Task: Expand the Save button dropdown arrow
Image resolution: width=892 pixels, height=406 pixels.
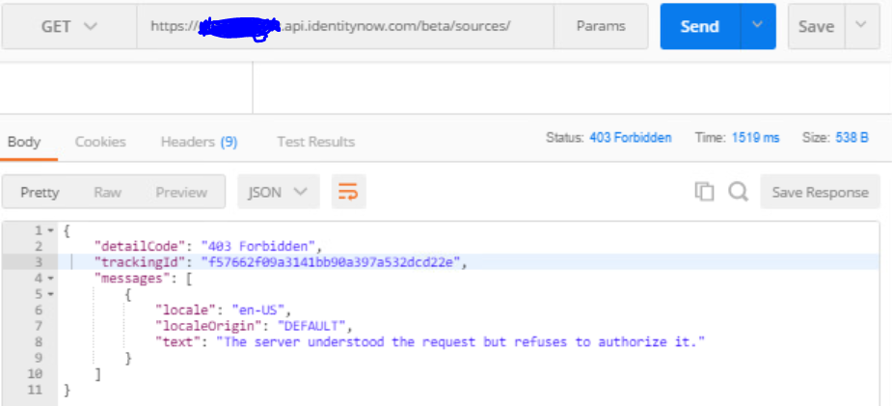Action: coord(862,27)
